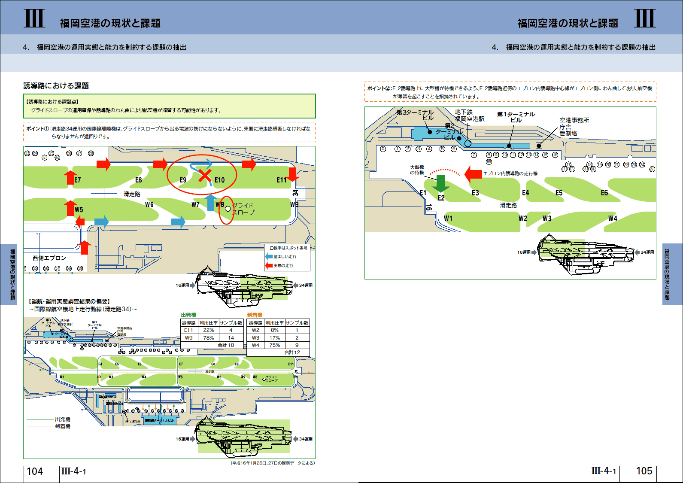Image resolution: width=683 pixels, height=483 pixels.
Task: Click runway number 34 beside large E11 label
Action: [x=295, y=193]
